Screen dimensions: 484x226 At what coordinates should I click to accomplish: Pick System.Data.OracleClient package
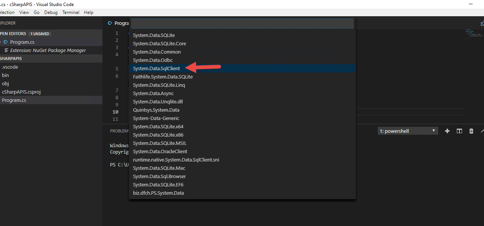click(242, 151)
